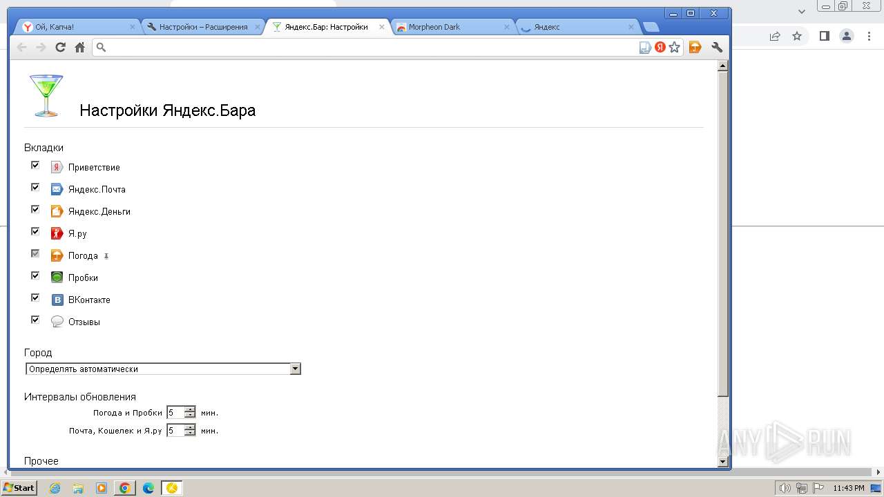Click the Яндекс.Почта envelope icon
The width and height of the screenshot is (884, 497).
57,189
